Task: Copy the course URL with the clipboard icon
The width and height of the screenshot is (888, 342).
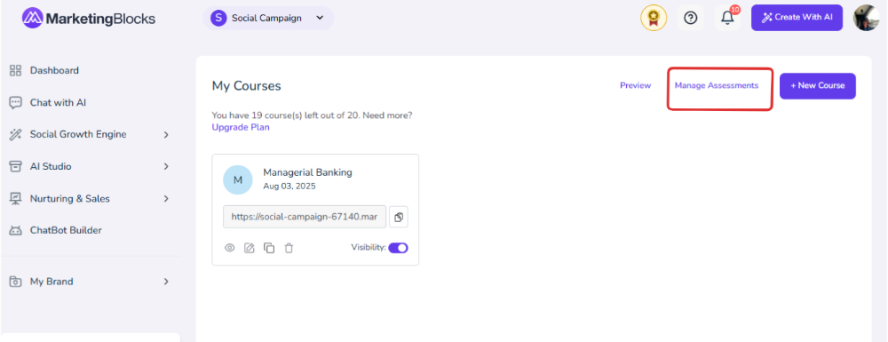Action: (399, 217)
